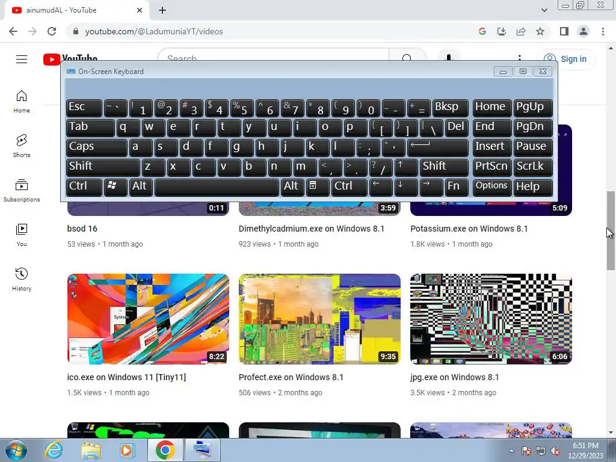Click the YouTube logo
Image resolution: width=616 pixels, height=462 pixels.
point(70,58)
